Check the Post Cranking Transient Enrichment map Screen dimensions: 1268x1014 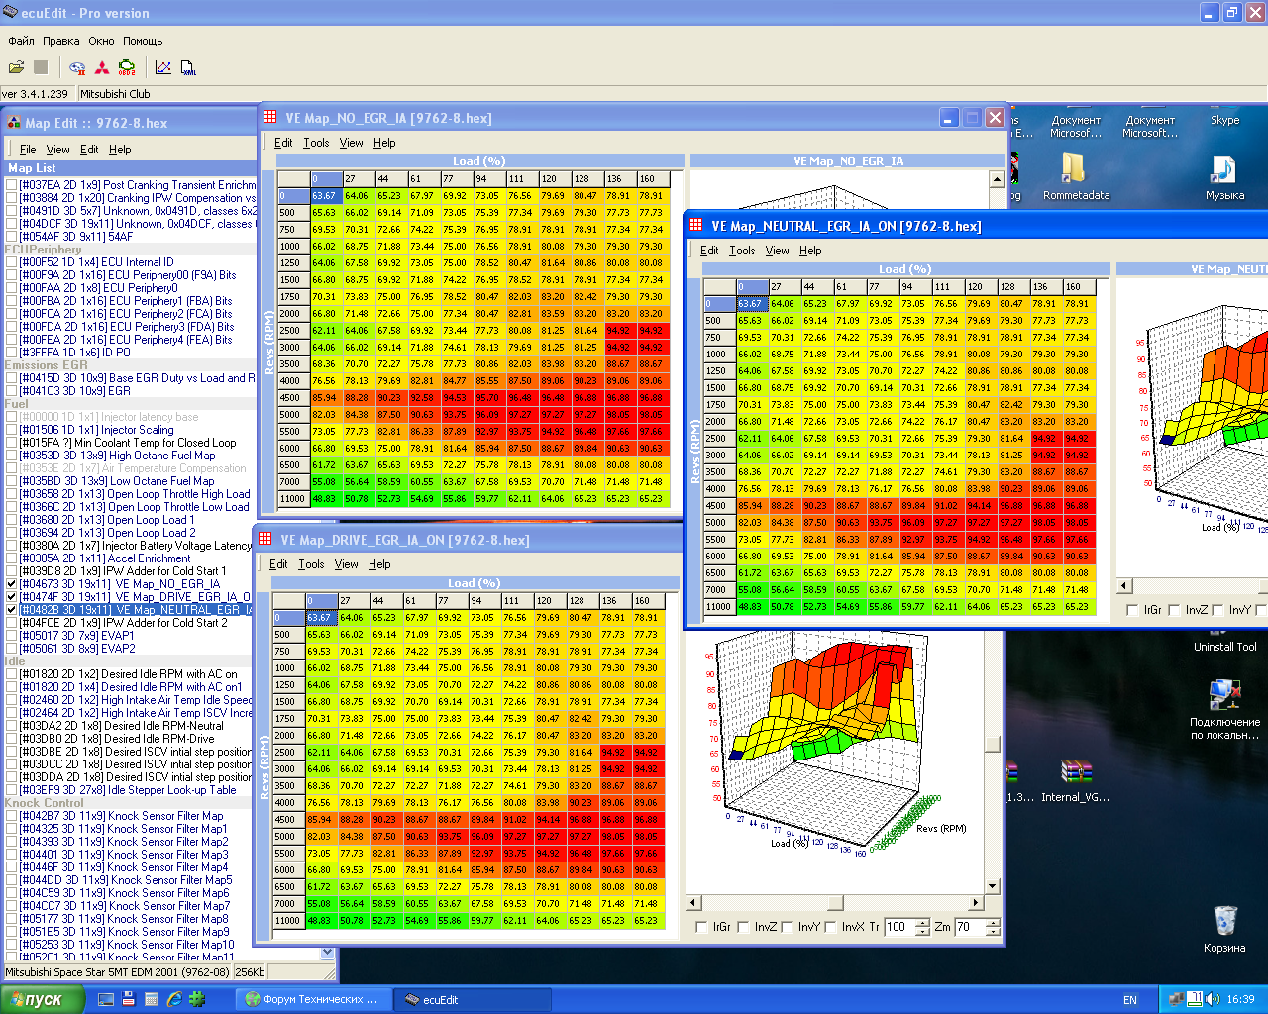pos(12,185)
